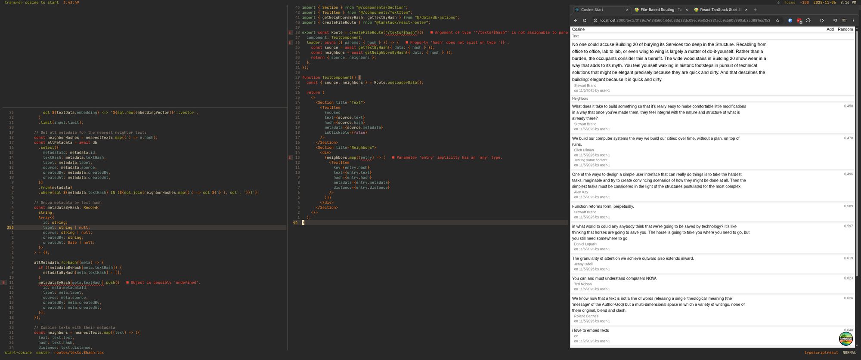Open the Daniel Lopatin neighbor text
Screen dimensions: 861x360
coord(660,232)
